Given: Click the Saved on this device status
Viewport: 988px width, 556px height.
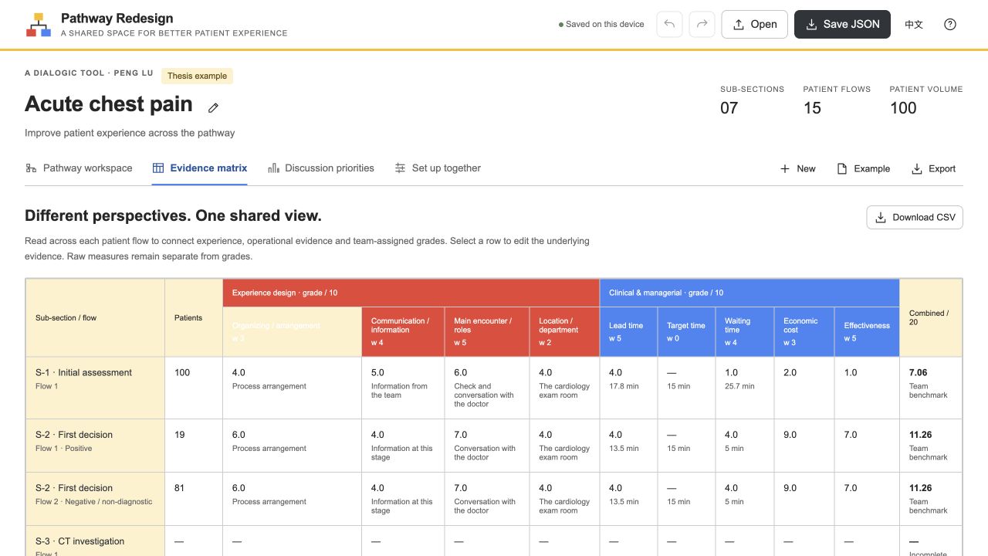Looking at the screenshot, I should pos(601,25).
